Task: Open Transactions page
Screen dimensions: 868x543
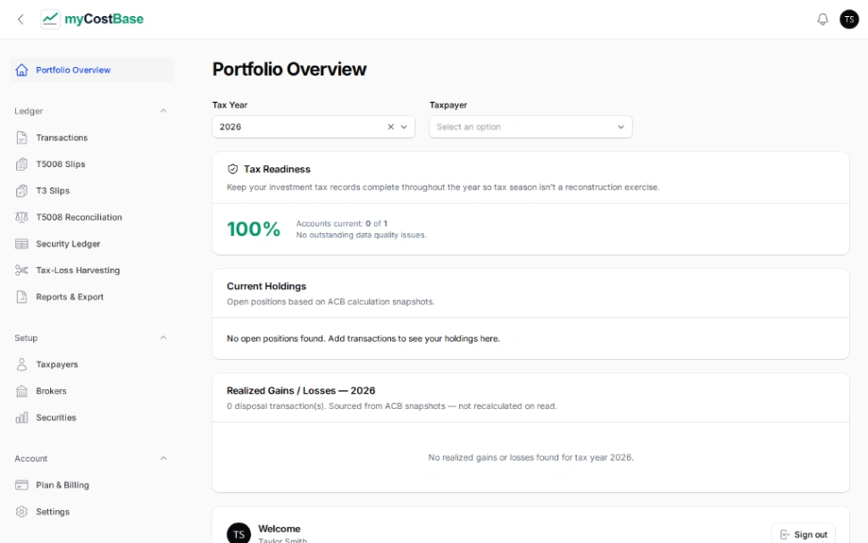Action: (92, 138)
